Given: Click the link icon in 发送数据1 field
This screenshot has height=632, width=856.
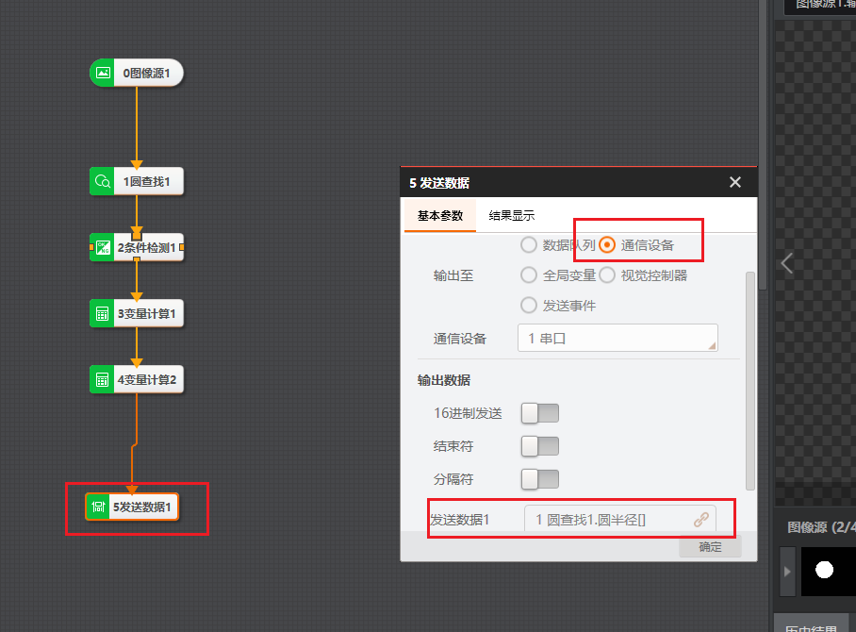Looking at the screenshot, I should pos(700,519).
